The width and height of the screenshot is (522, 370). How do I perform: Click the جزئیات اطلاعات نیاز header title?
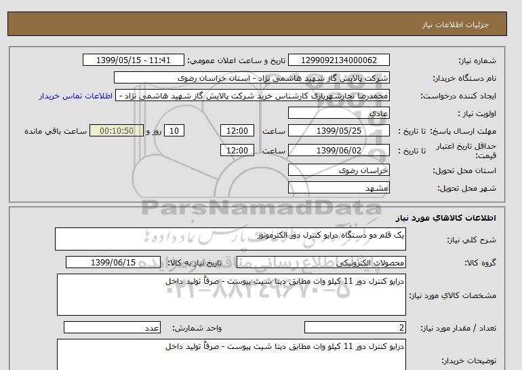tap(455, 24)
